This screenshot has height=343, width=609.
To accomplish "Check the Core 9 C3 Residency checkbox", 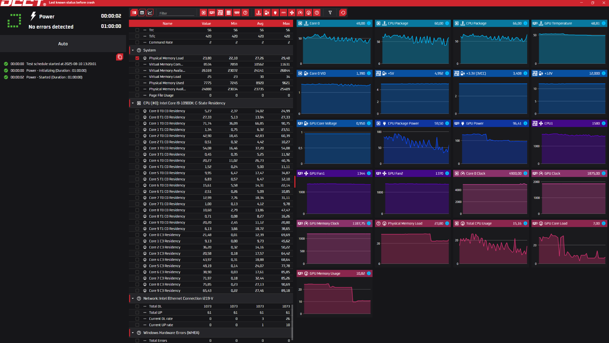I will [137, 291].
